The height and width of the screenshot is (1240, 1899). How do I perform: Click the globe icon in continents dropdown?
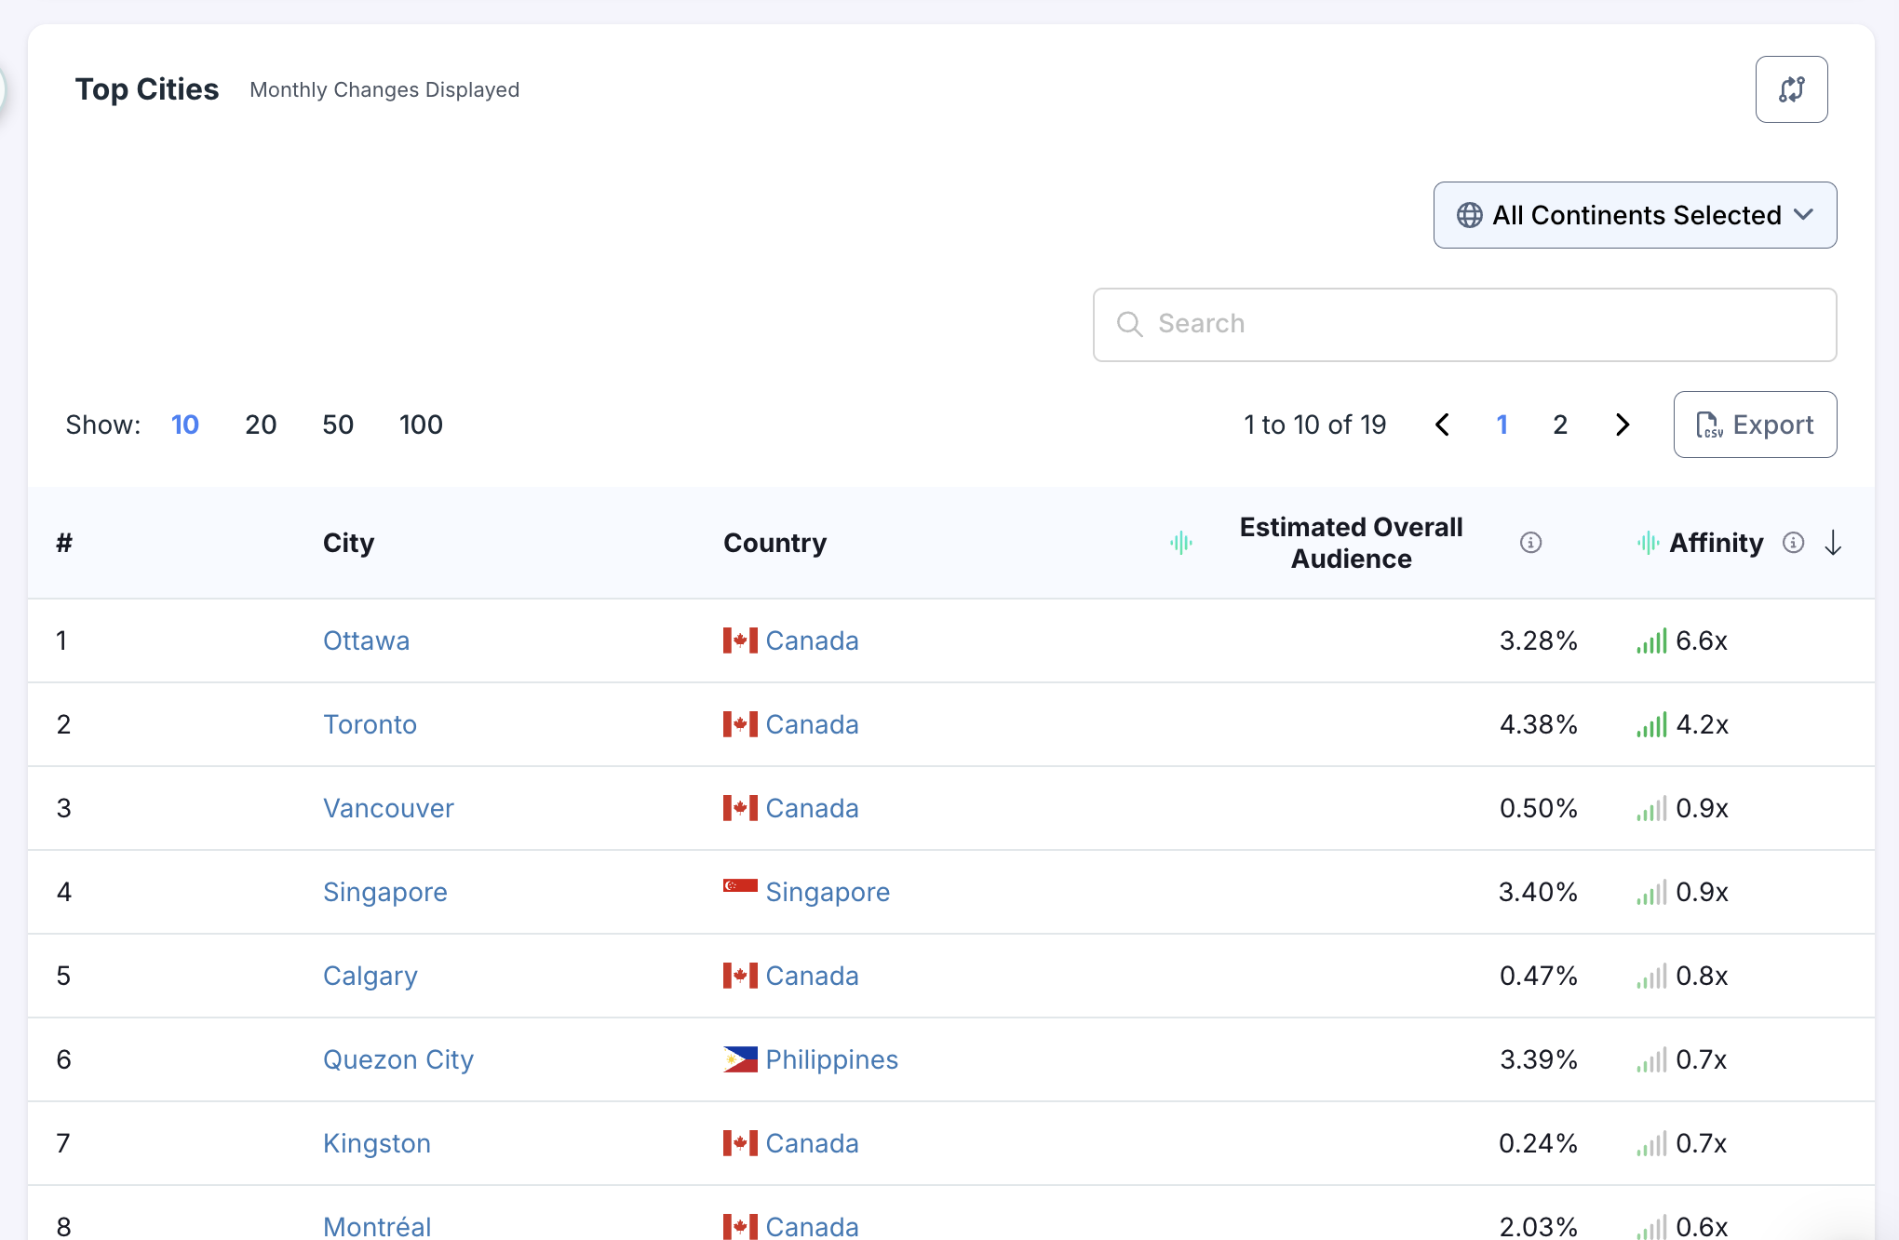(1469, 215)
